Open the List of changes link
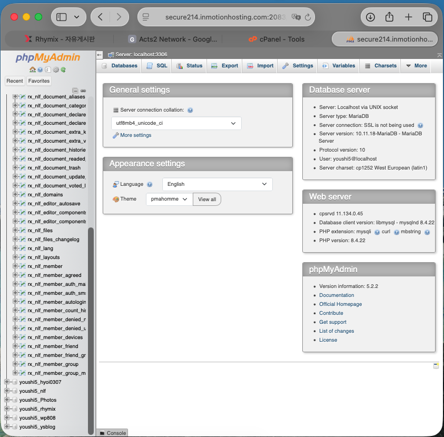Viewport: 444px width, 437px height. (337, 331)
